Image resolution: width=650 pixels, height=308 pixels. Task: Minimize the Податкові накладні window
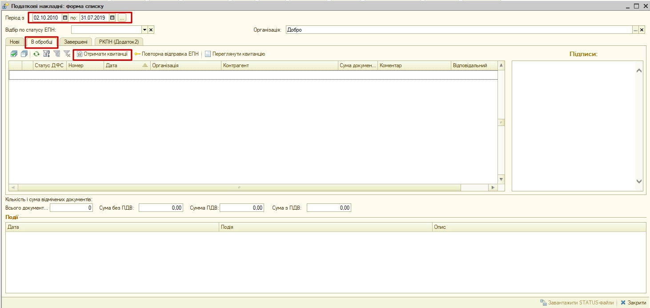tap(629, 6)
